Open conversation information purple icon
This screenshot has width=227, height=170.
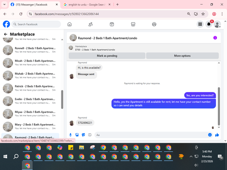[215, 38]
